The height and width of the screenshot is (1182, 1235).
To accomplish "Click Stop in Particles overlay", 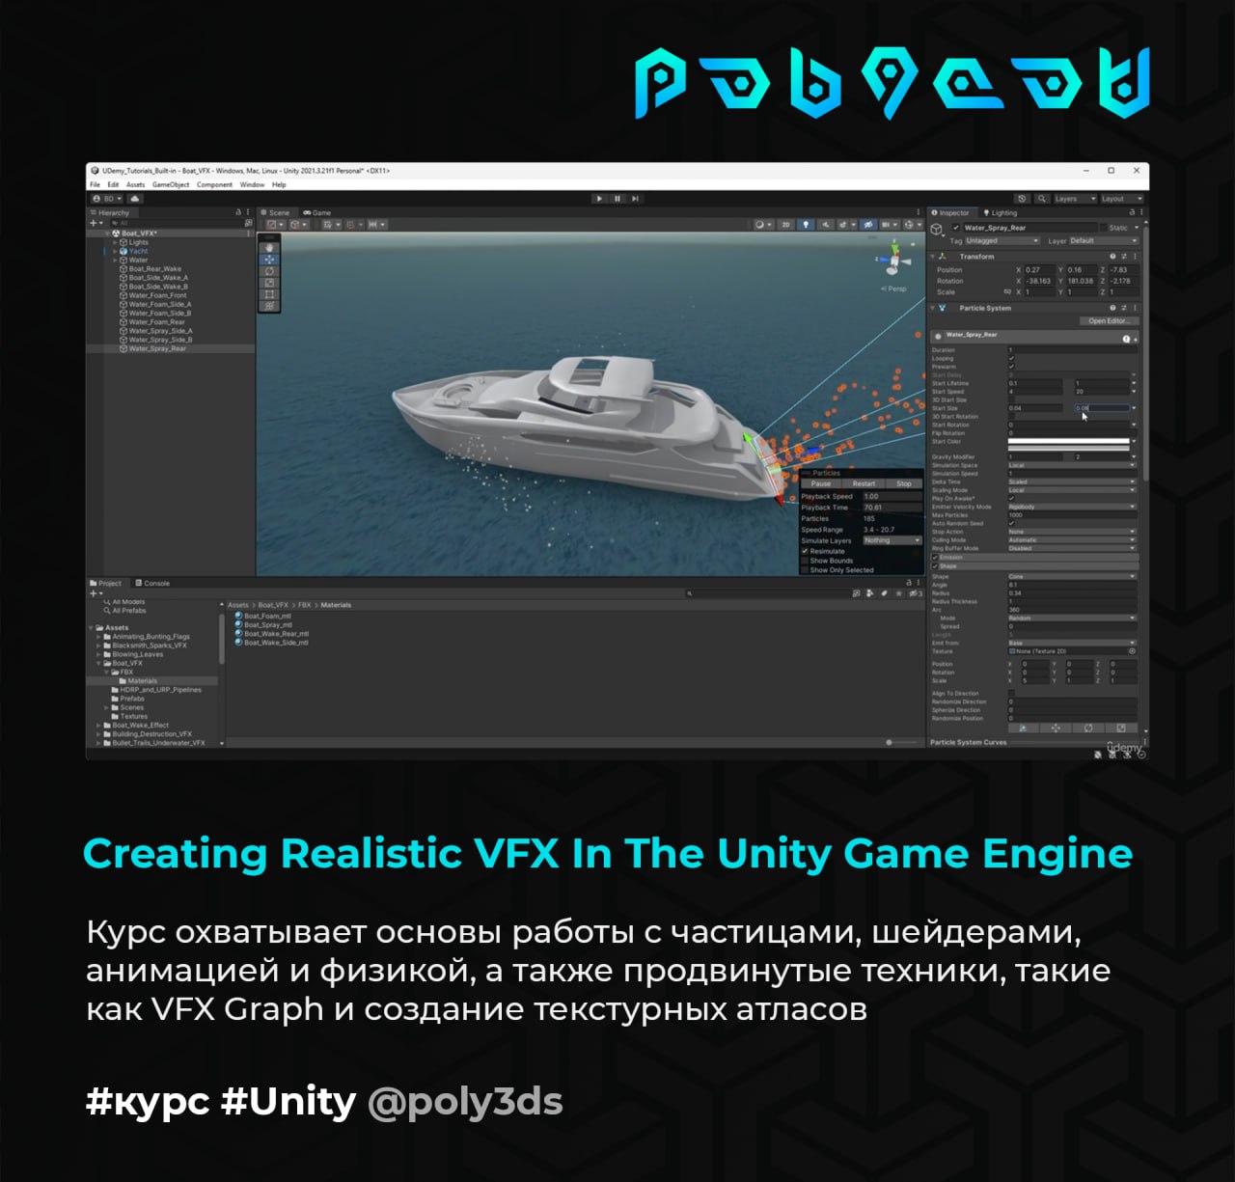I will pyautogui.click(x=904, y=483).
